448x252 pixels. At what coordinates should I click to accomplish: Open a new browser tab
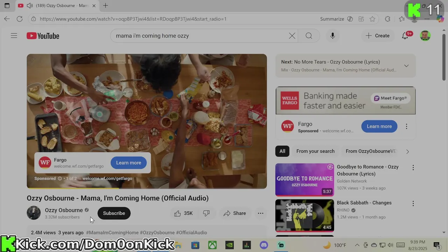click(105, 6)
